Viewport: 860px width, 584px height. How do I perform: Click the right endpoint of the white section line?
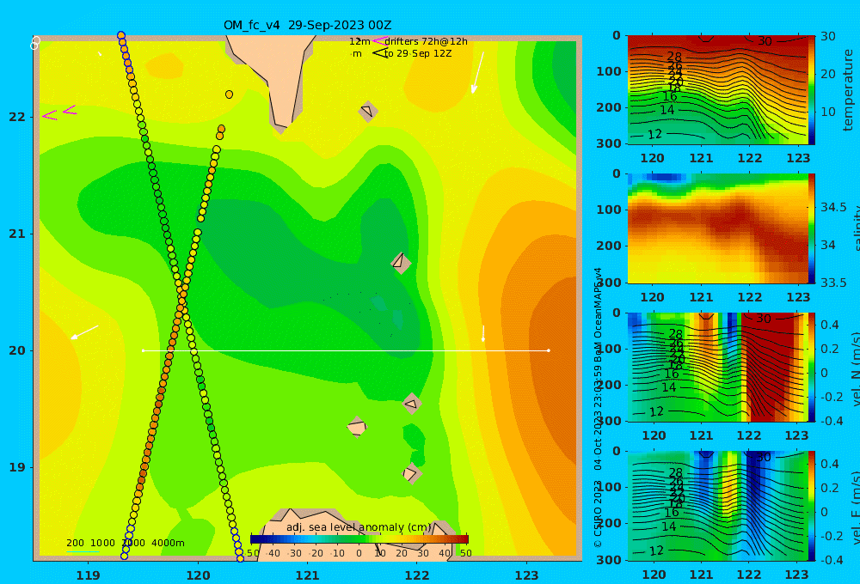pyautogui.click(x=549, y=350)
